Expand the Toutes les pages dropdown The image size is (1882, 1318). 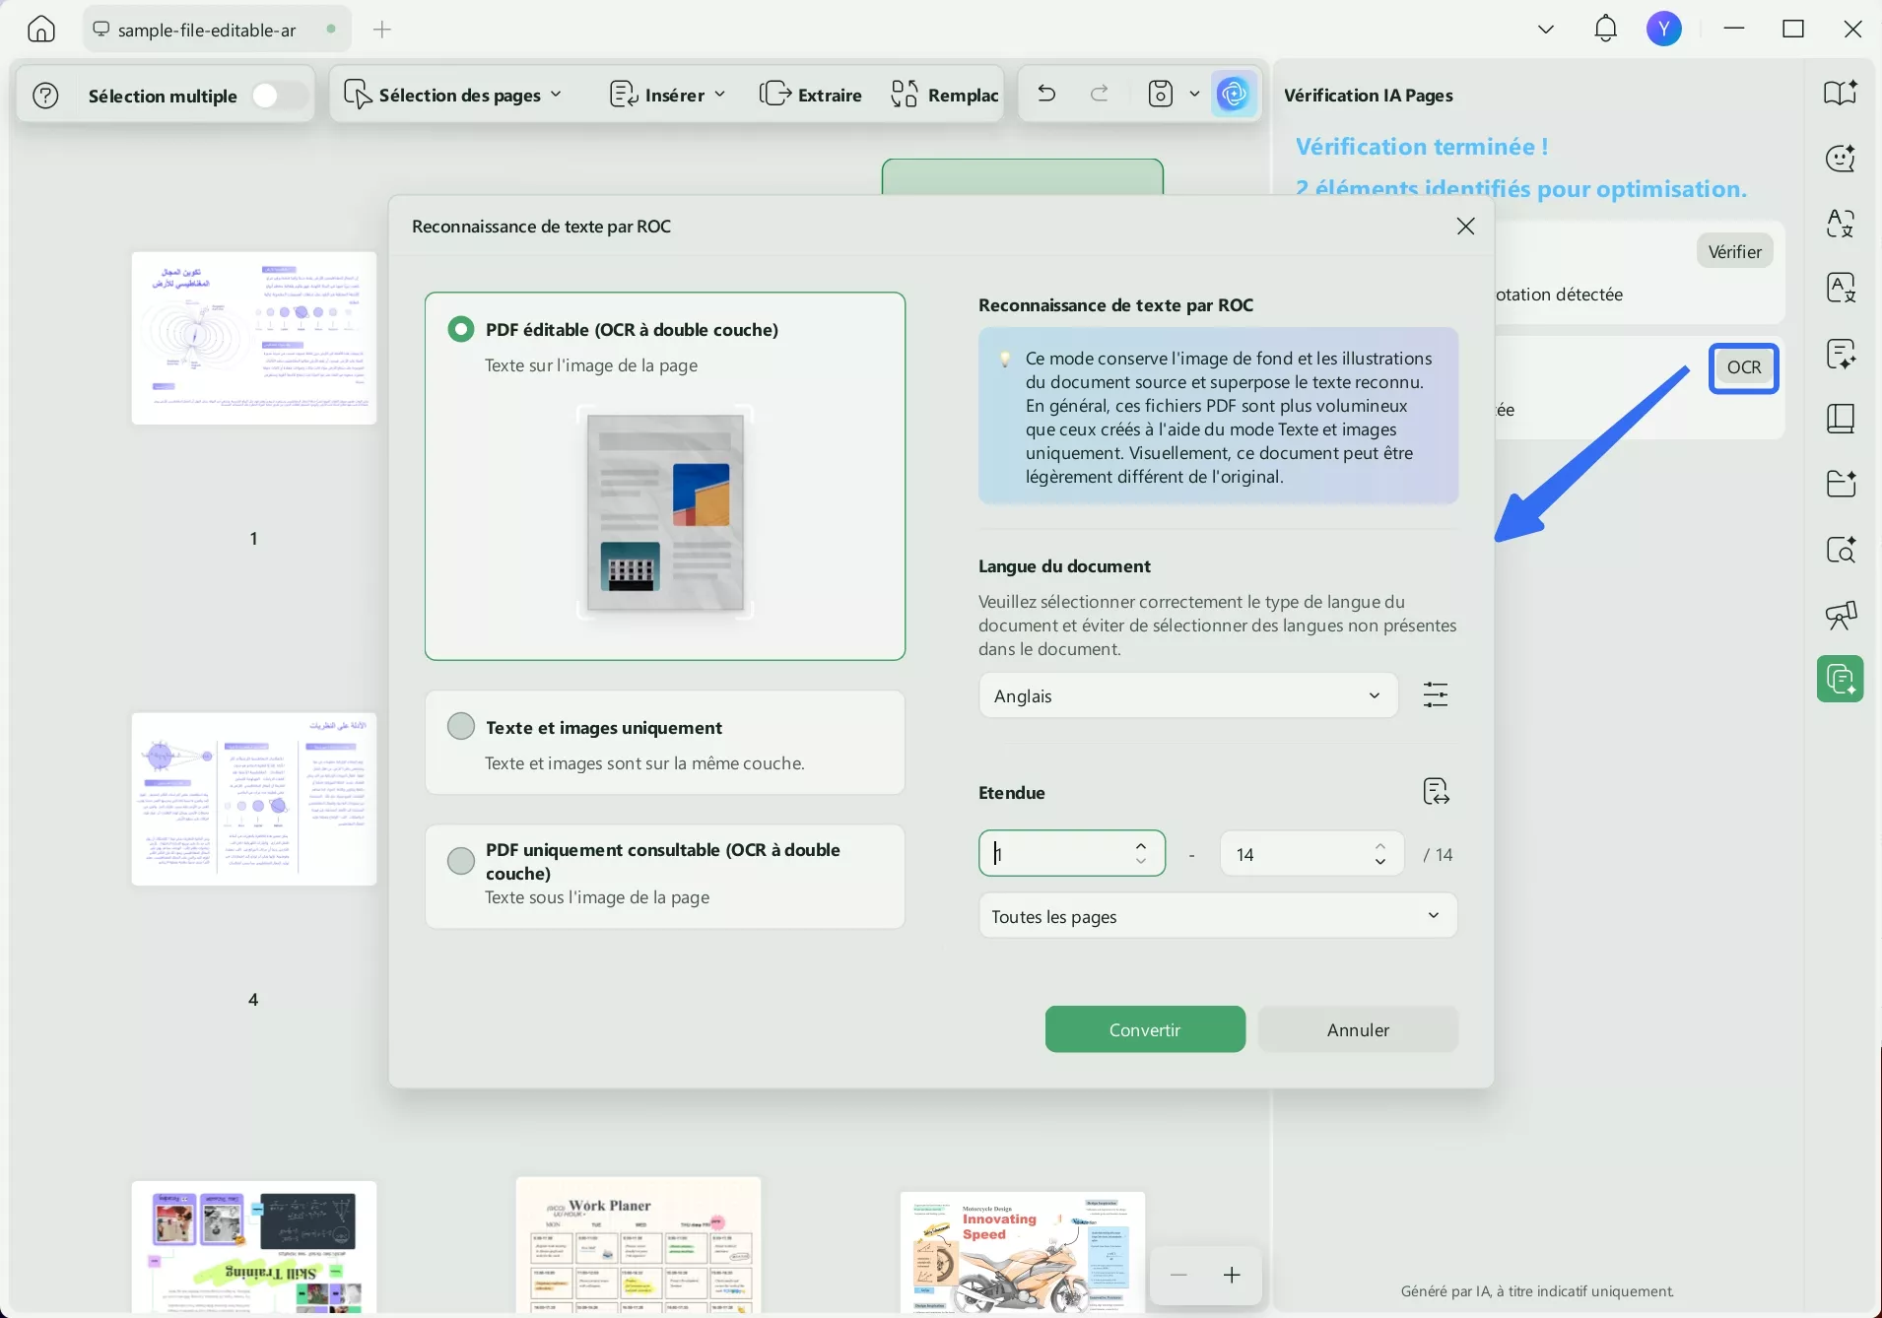coord(1217,915)
